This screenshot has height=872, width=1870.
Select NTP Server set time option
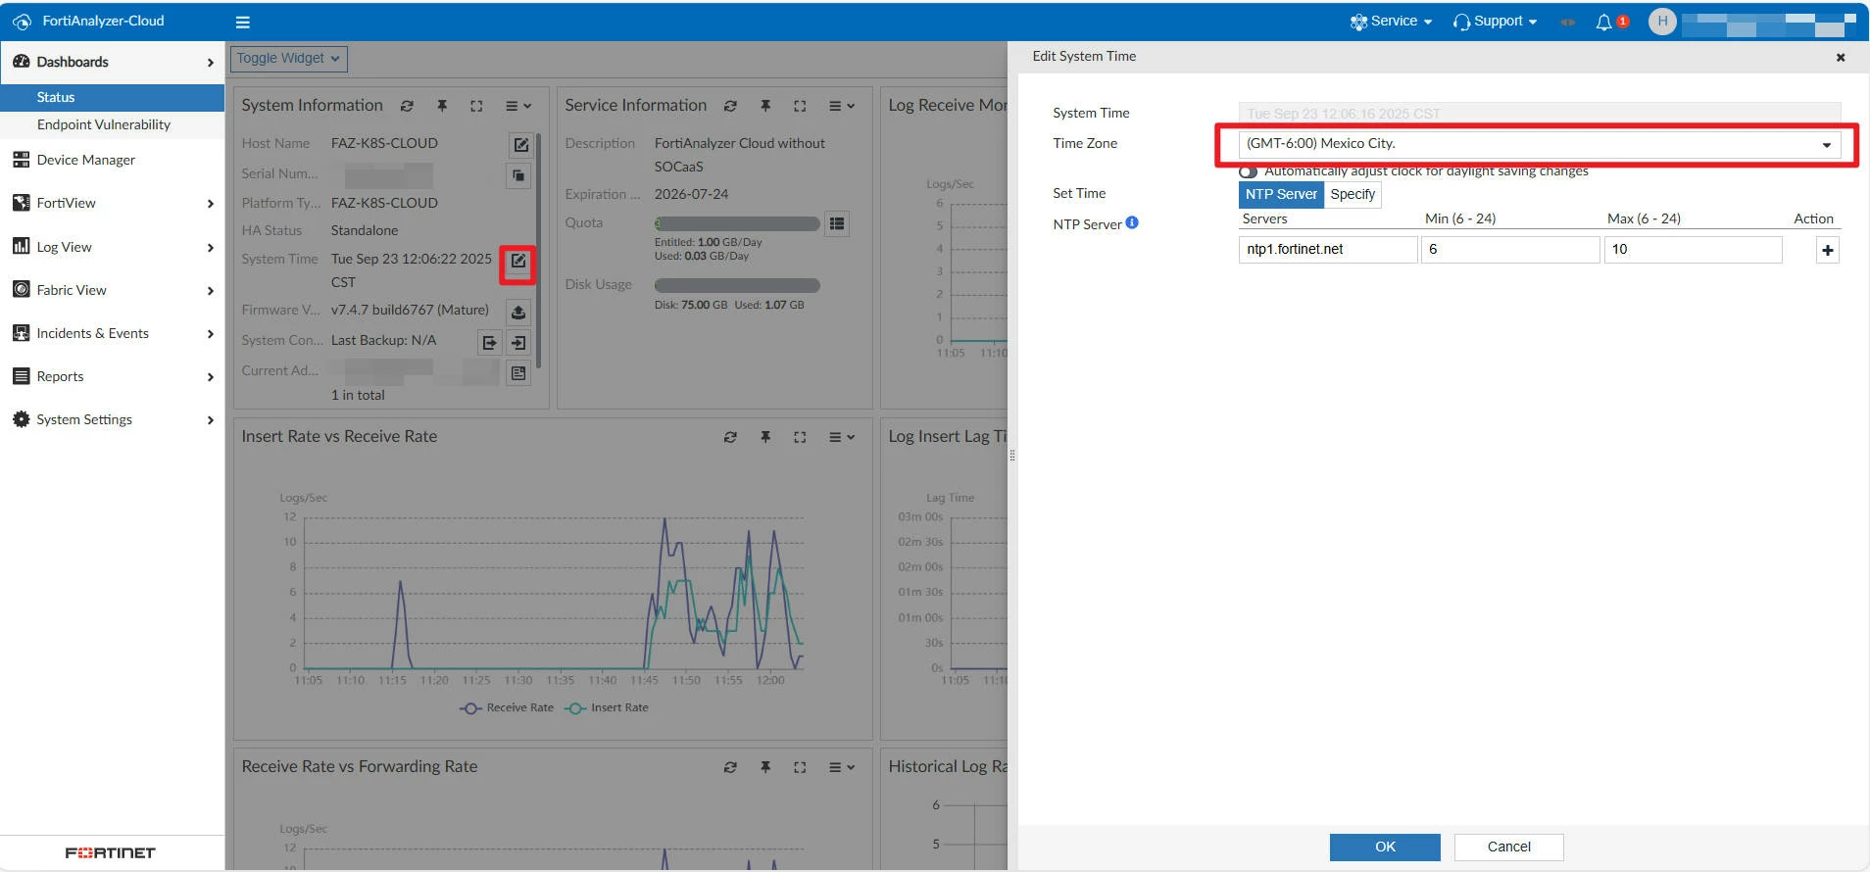[1281, 194]
